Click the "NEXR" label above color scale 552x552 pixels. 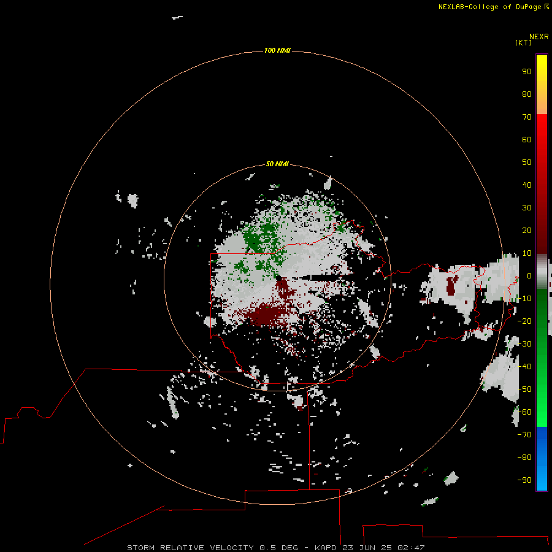(x=539, y=37)
